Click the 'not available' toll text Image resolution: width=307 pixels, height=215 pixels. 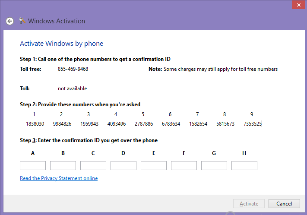72,89
